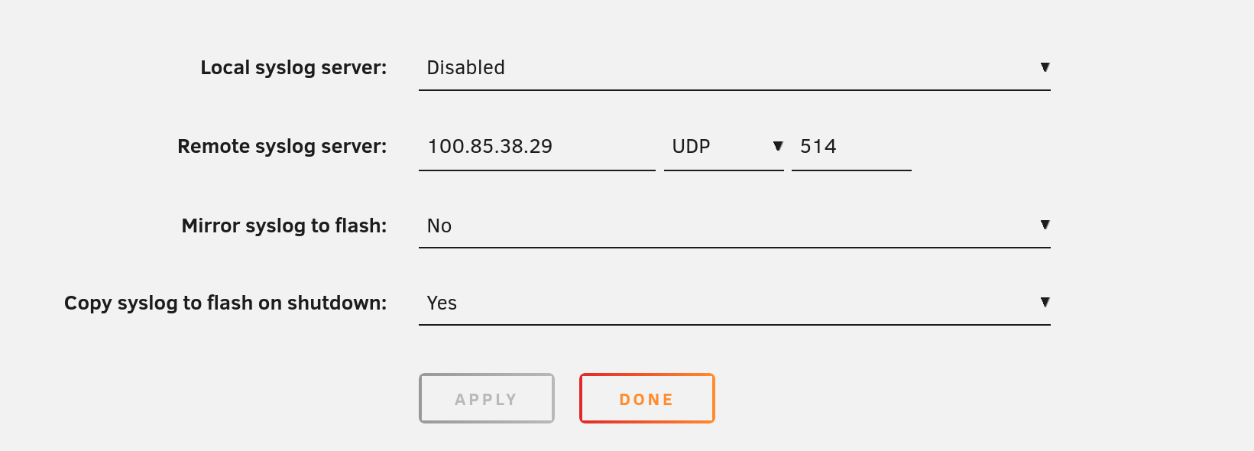Select the remote syslog server IP field

535,147
